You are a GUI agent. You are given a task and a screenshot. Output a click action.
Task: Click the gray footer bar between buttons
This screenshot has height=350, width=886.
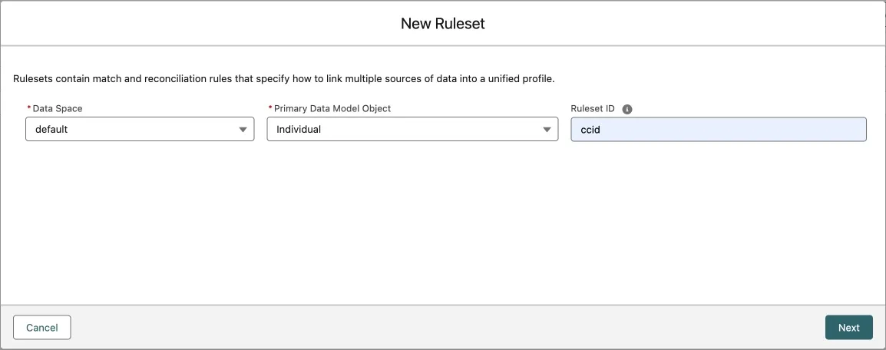[445, 328]
